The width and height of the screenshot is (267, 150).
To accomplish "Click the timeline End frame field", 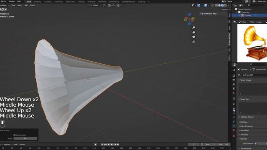I will 224,145.
